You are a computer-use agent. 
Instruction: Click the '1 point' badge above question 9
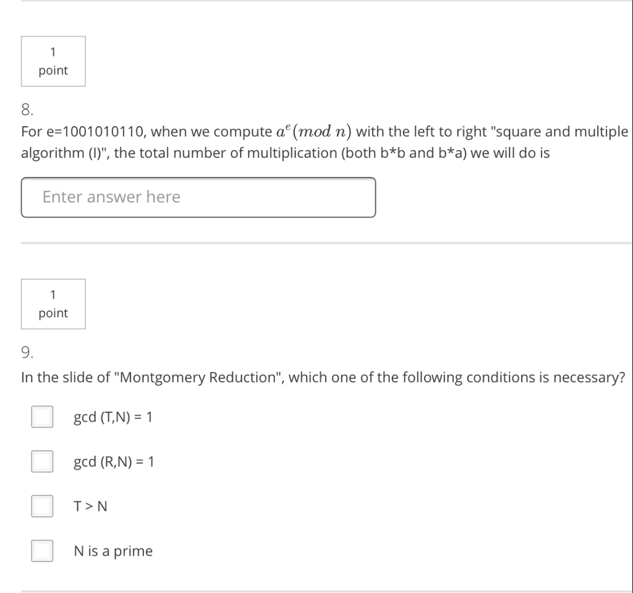tap(53, 304)
